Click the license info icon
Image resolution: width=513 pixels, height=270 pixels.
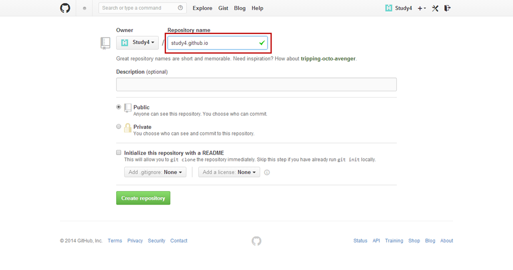point(267,172)
